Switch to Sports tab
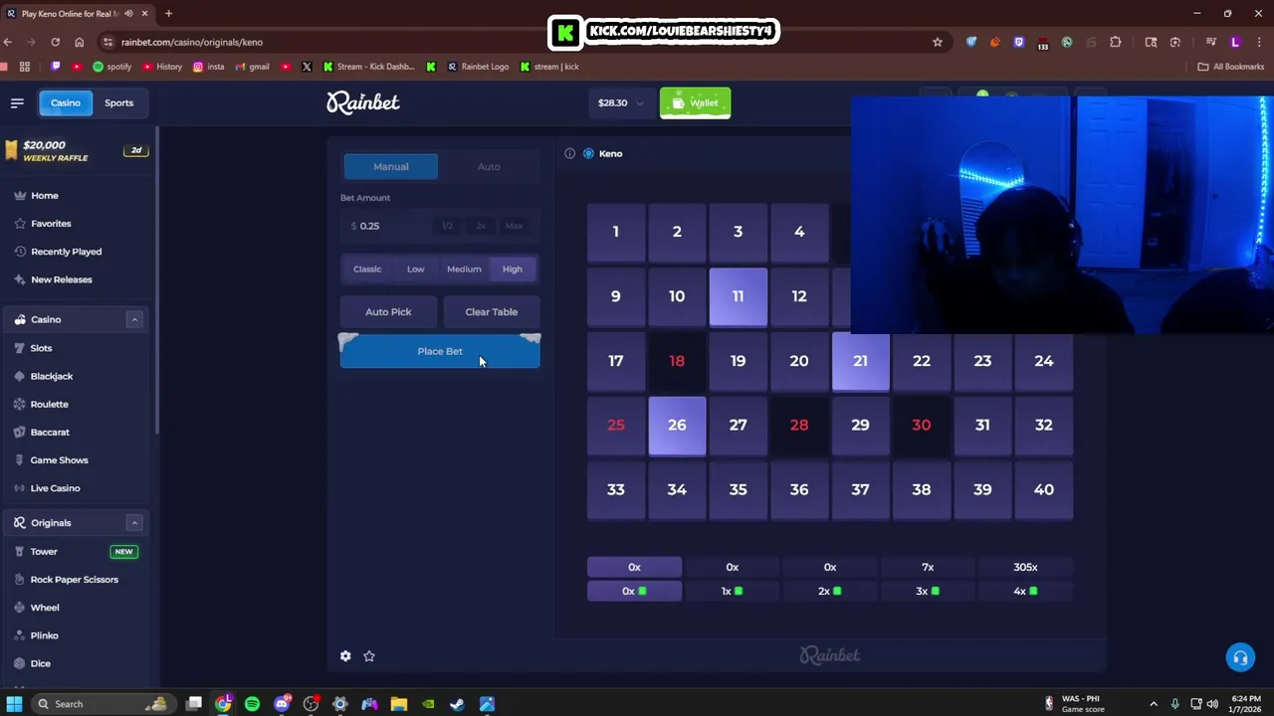The image size is (1274, 716). point(118,102)
